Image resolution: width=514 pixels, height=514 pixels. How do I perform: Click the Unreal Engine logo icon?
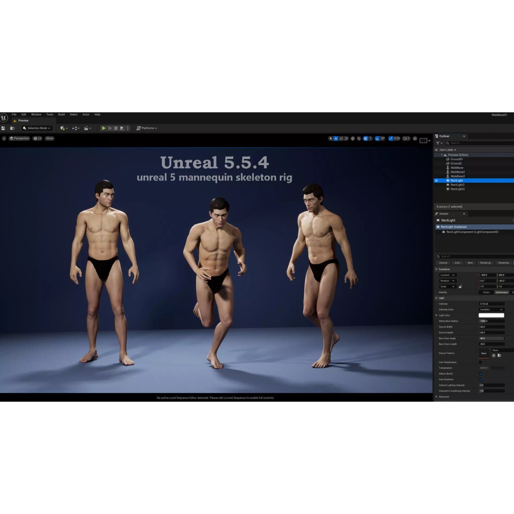4,118
